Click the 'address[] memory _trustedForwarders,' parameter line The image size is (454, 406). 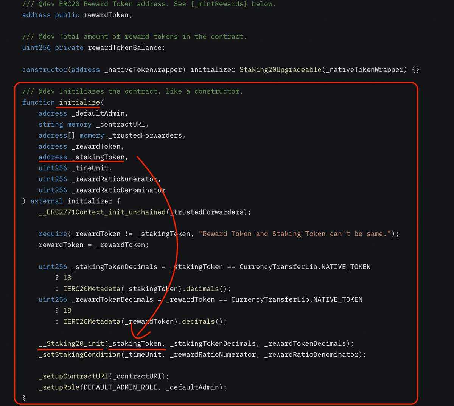(x=112, y=135)
